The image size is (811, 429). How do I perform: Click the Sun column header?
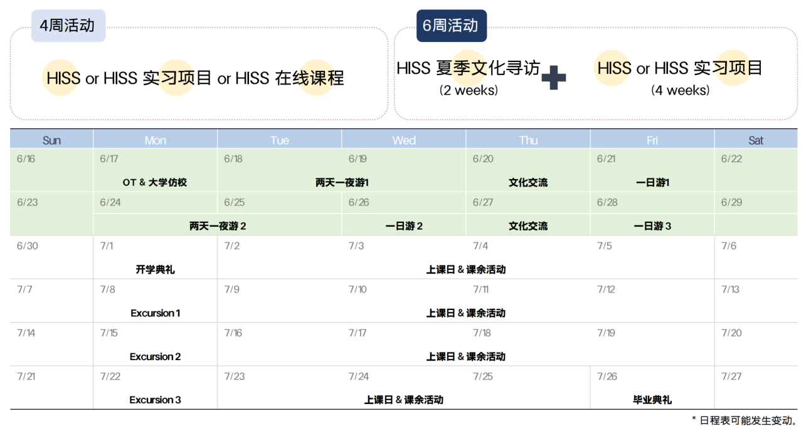51,140
